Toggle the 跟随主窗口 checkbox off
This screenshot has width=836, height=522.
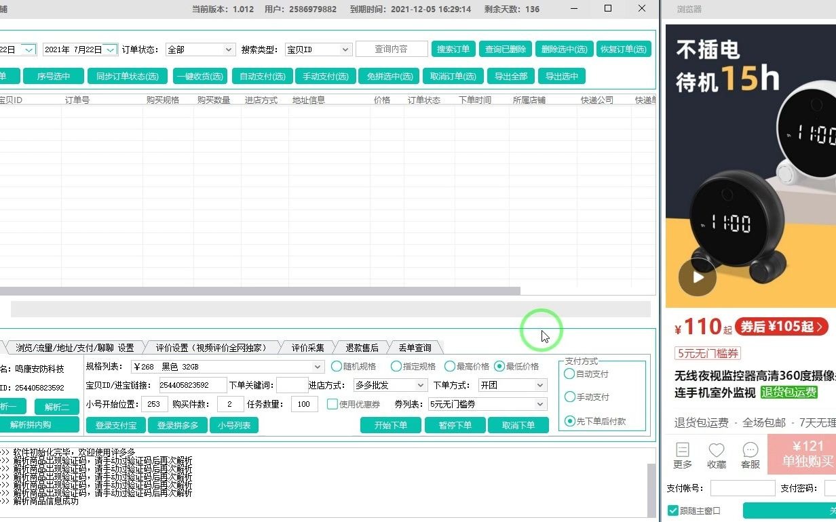[x=673, y=510]
